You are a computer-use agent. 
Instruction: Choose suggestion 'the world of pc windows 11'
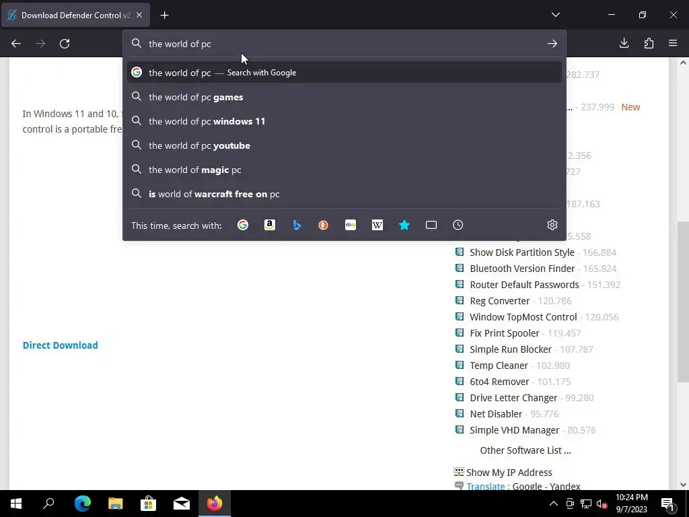344,121
